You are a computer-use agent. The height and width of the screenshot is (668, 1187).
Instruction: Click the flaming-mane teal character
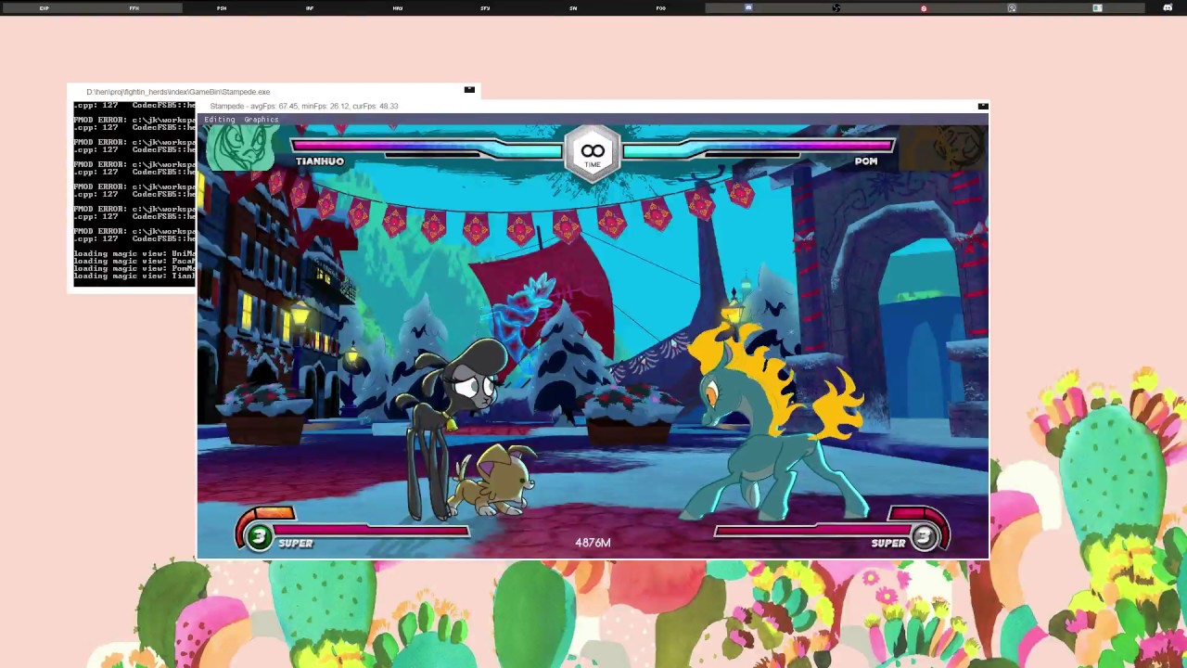[774, 422]
